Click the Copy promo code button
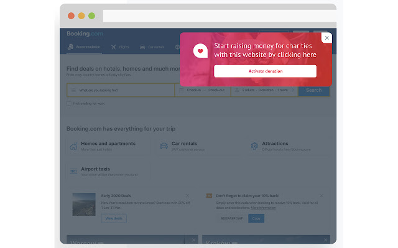The height and width of the screenshot is (248, 398). pos(256,218)
